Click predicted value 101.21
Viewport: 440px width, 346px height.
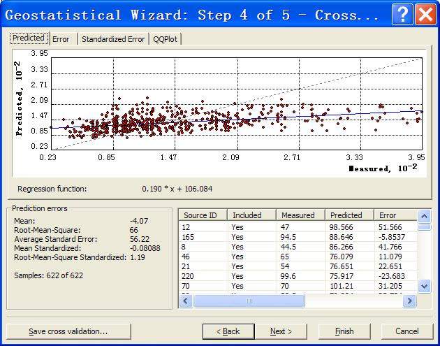(x=342, y=286)
